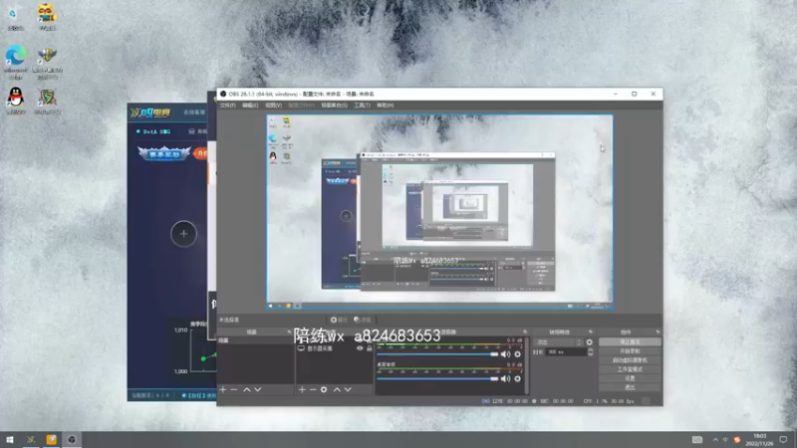Open the source Filters icon in OBS
The image size is (797, 448).
(363, 320)
